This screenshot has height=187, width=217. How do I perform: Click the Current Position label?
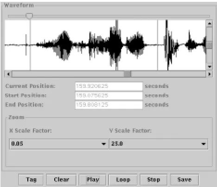click(x=30, y=86)
